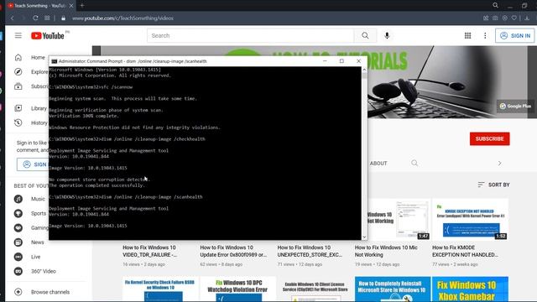The width and height of the screenshot is (537, 302).
Task: Click the browser address bar URL
Action: click(x=123, y=18)
